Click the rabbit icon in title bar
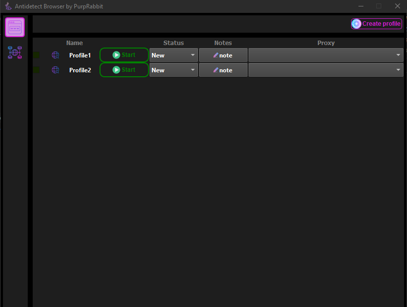This screenshot has width=407, height=307. click(x=7, y=6)
